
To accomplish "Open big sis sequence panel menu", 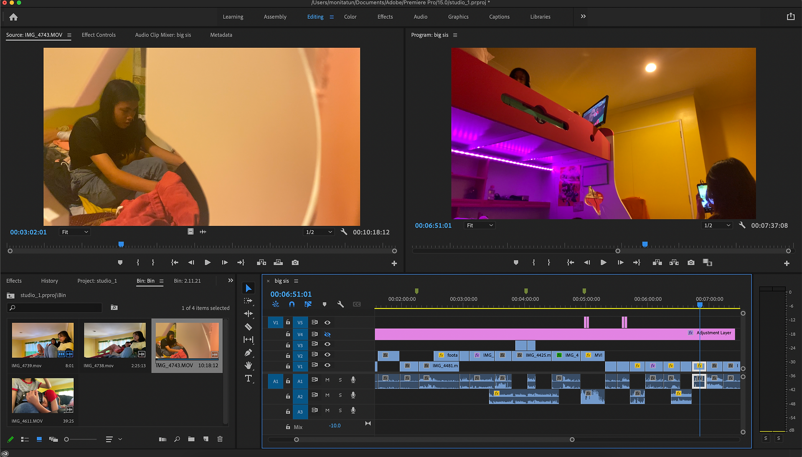I will tap(296, 281).
